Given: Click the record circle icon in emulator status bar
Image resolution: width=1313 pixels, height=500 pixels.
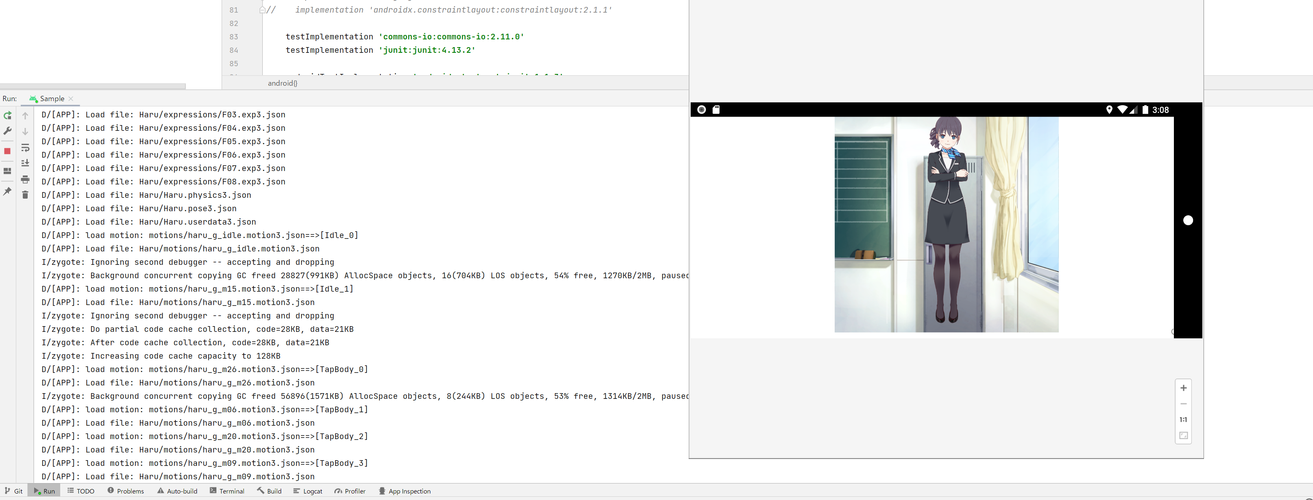Looking at the screenshot, I should tap(701, 110).
